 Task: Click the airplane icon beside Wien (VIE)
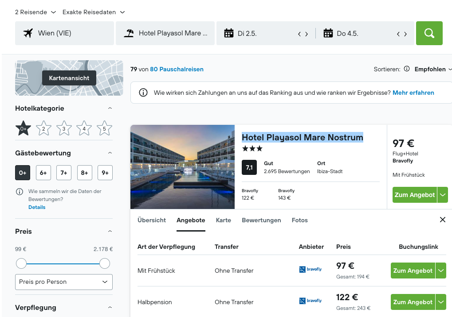pyautogui.click(x=28, y=33)
